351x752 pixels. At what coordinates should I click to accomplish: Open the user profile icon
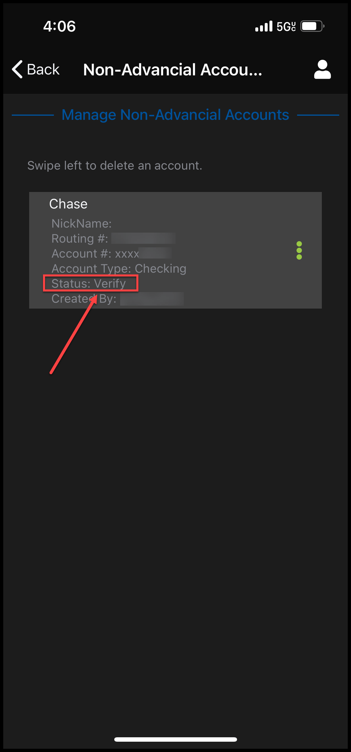click(322, 69)
